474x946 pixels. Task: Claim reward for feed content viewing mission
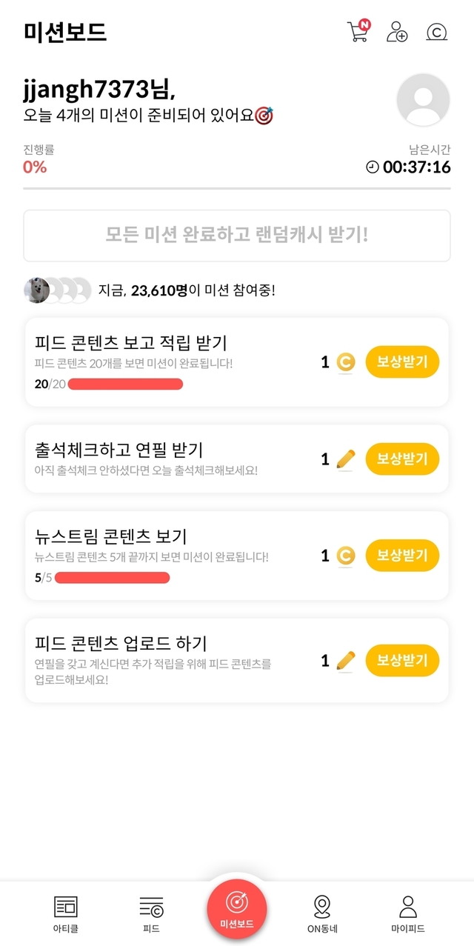pos(402,362)
